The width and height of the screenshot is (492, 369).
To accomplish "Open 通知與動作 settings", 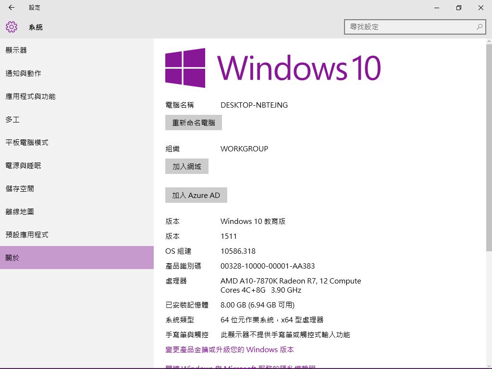I will pos(77,74).
